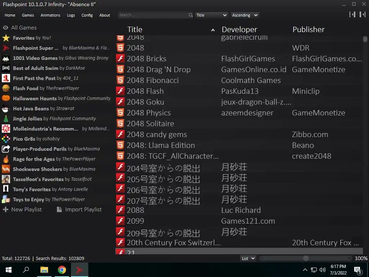The width and height of the screenshot is (369, 277).
Task: Select 20th Century Fox Switzerland entry
Action: [x=239, y=242]
